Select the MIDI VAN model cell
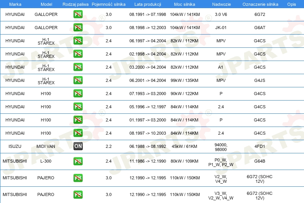Image resolution: width=304 pixels, height=203 pixels. (x=46, y=146)
